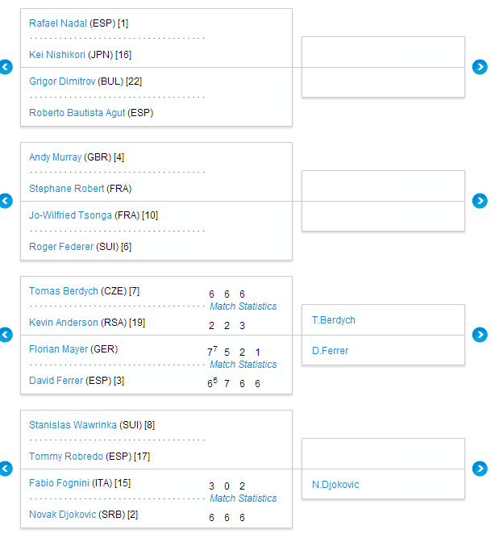Click left arrow beside Berdych–Anderson bracket

point(6,335)
